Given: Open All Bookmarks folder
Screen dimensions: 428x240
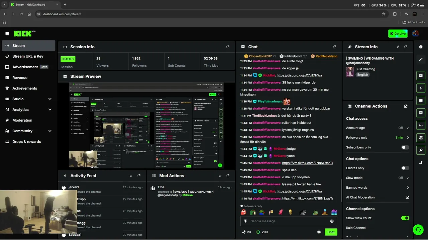Looking at the screenshot, I should 414,22.
